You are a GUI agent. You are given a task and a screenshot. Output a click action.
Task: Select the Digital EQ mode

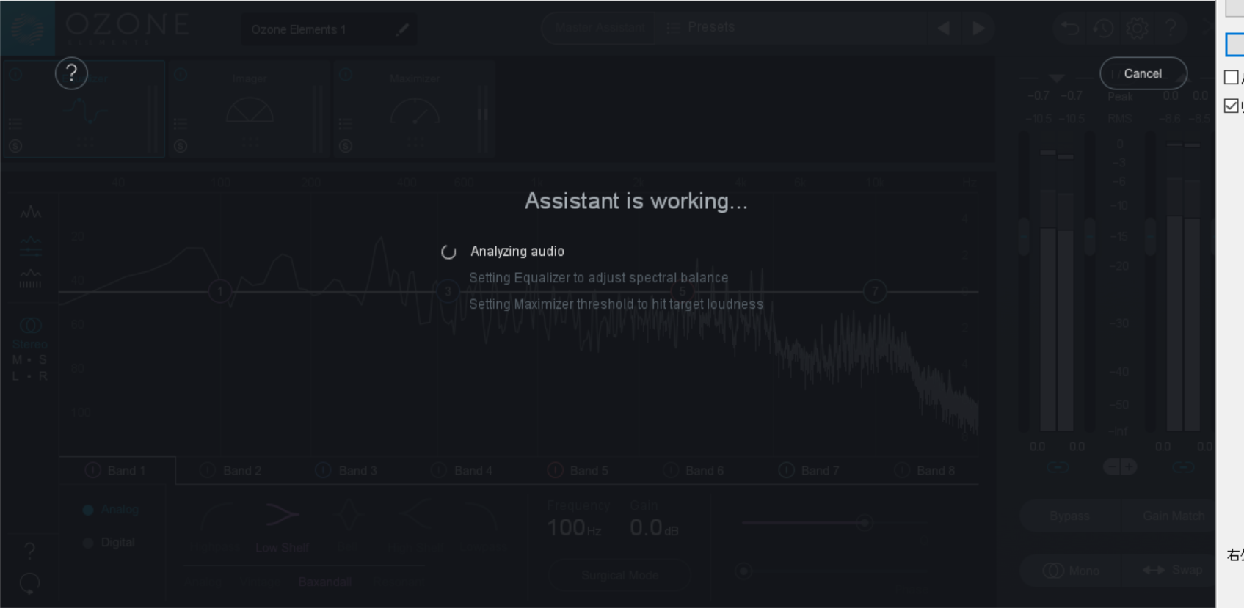109,543
